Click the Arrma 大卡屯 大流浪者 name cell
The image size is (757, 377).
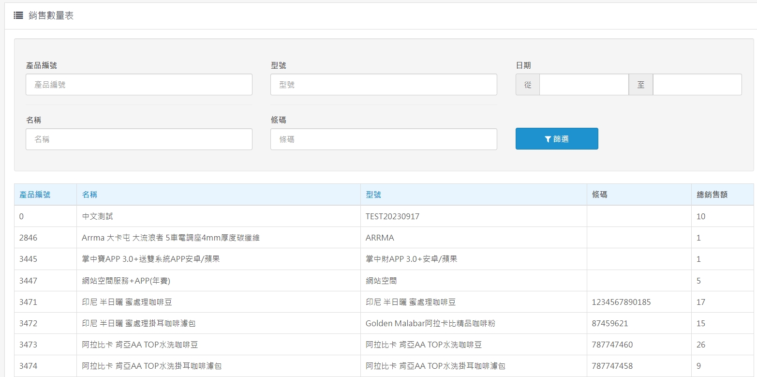pyautogui.click(x=171, y=238)
